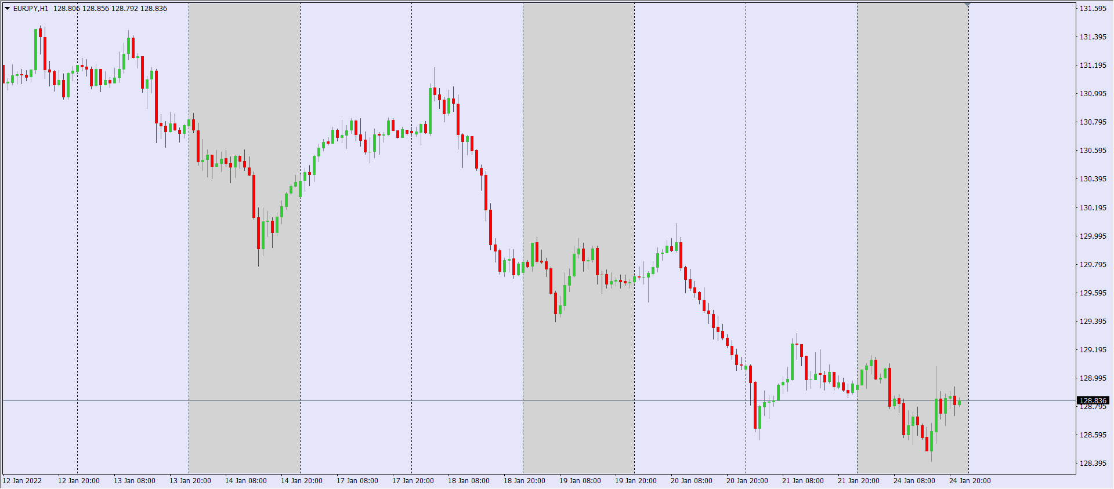1114x489 pixels.
Task: Click the 18 Jan 20:00 time axis label
Action: (x=524, y=481)
